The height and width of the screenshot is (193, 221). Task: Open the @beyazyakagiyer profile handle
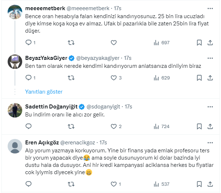pos(98,58)
